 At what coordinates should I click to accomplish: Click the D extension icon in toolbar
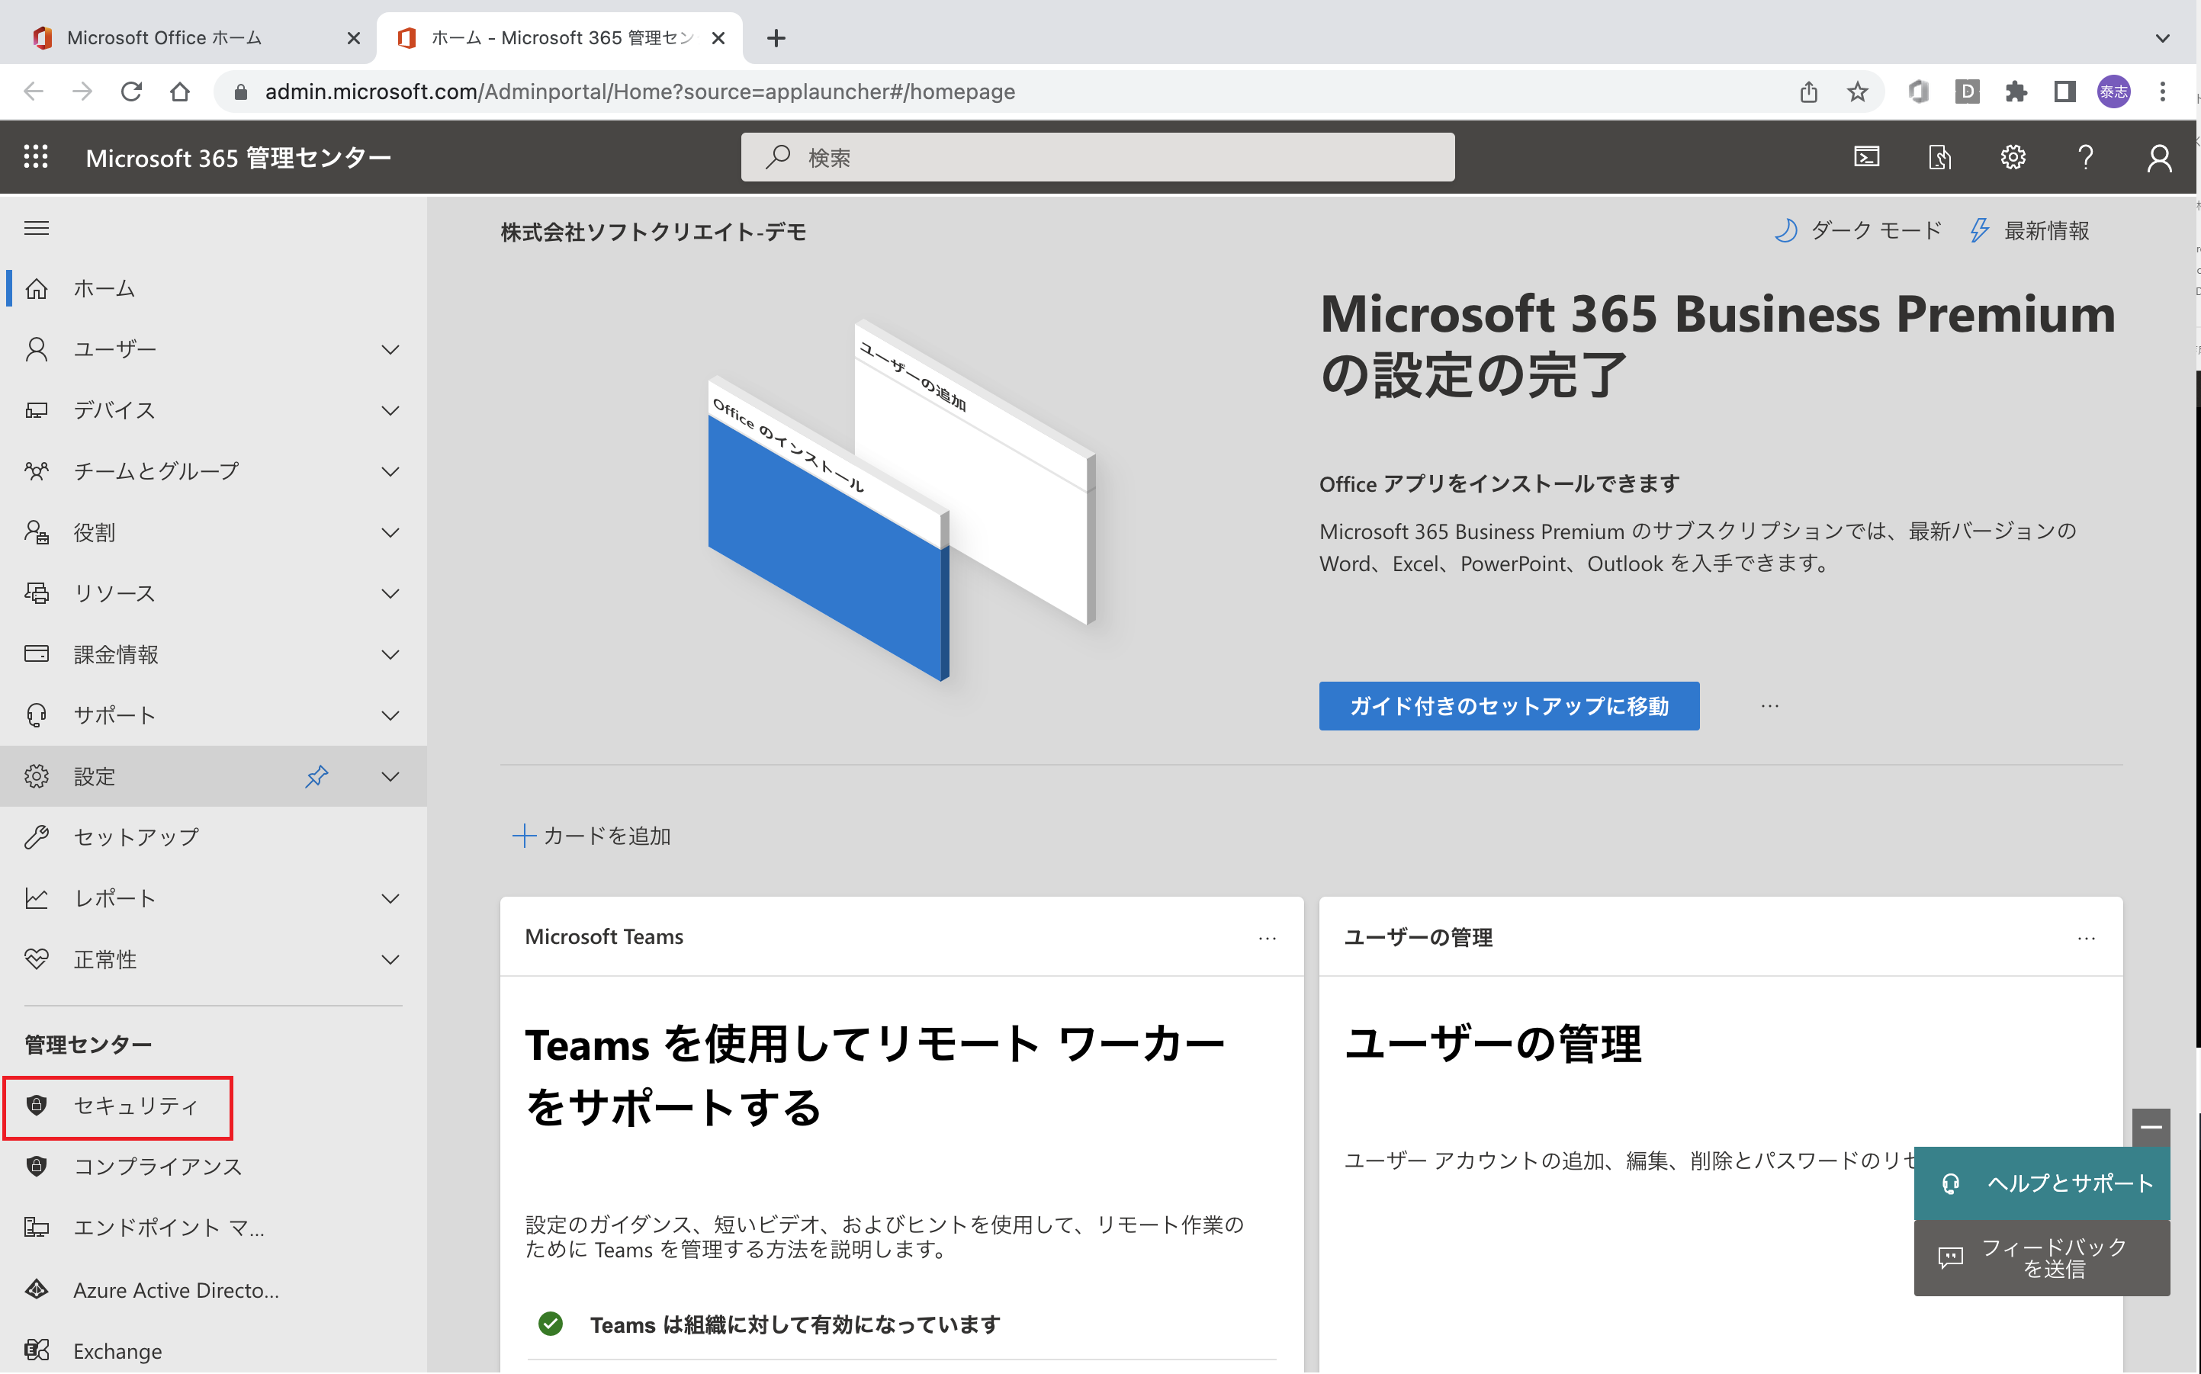pos(1967,91)
